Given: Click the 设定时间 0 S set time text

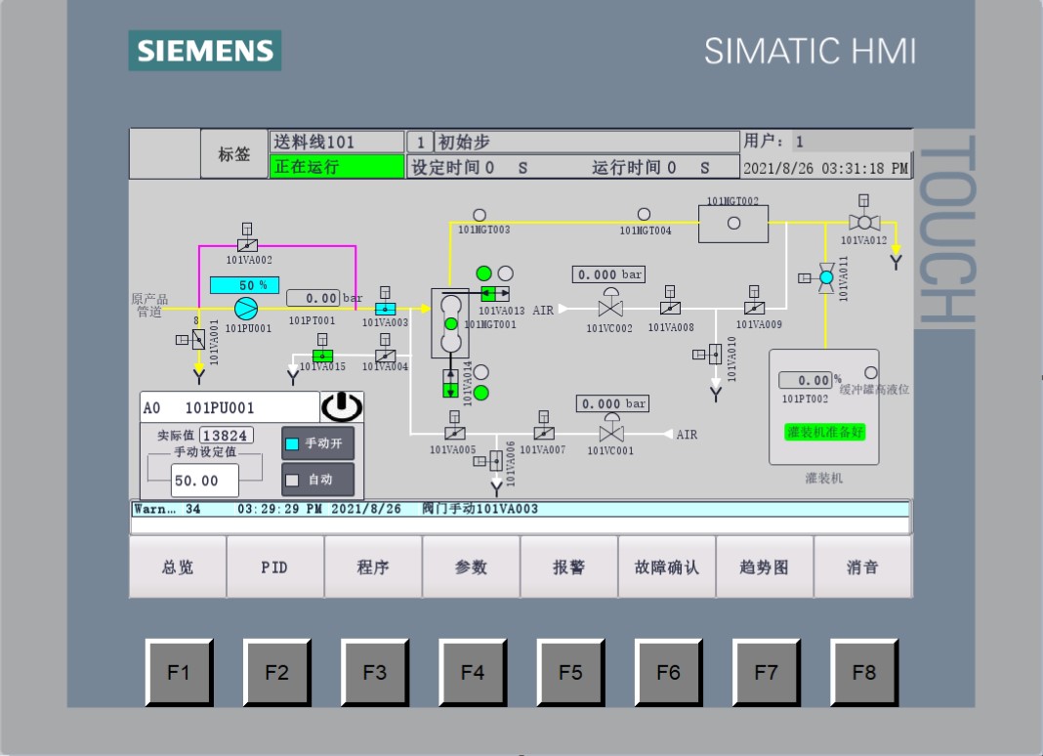Looking at the screenshot, I should tap(470, 167).
